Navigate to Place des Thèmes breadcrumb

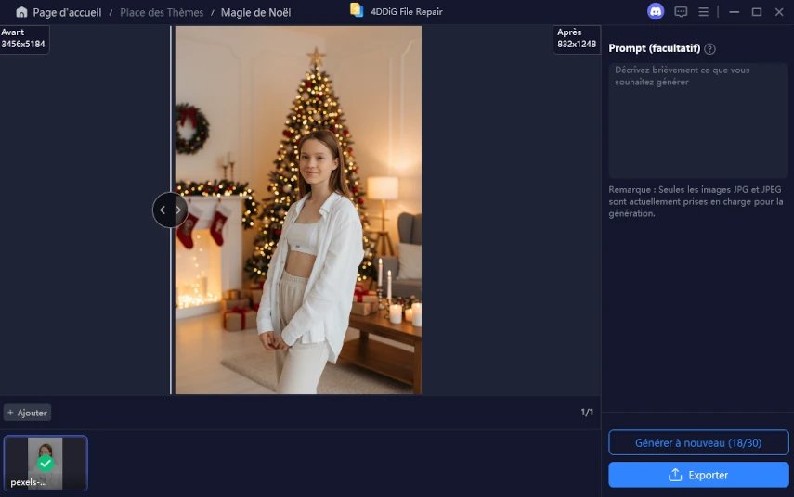(x=162, y=13)
